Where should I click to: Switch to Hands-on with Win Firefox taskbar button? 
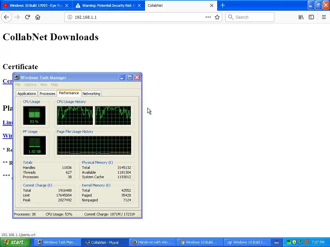pos(152,242)
